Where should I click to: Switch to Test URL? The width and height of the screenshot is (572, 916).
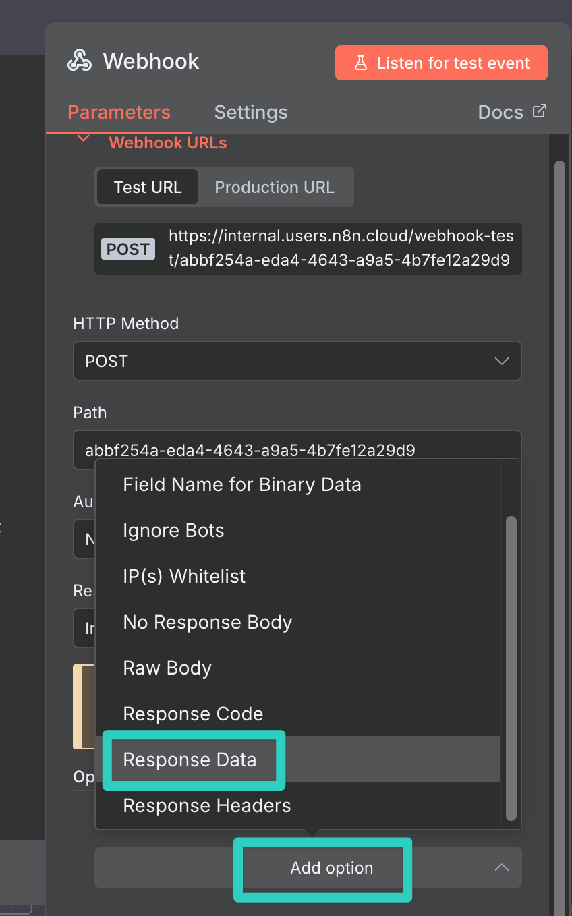148,187
